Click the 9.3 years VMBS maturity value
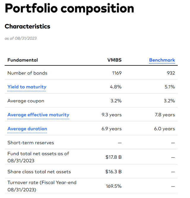The height and width of the screenshot is (198, 190). [x=111, y=115]
